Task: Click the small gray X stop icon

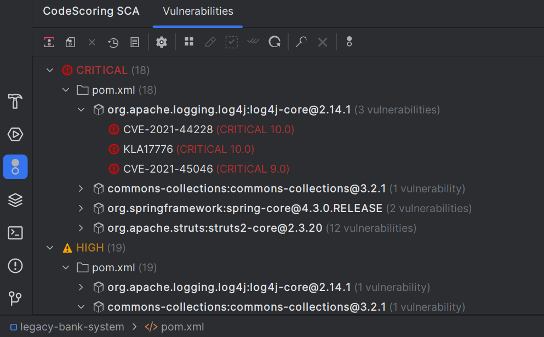Action: click(92, 42)
